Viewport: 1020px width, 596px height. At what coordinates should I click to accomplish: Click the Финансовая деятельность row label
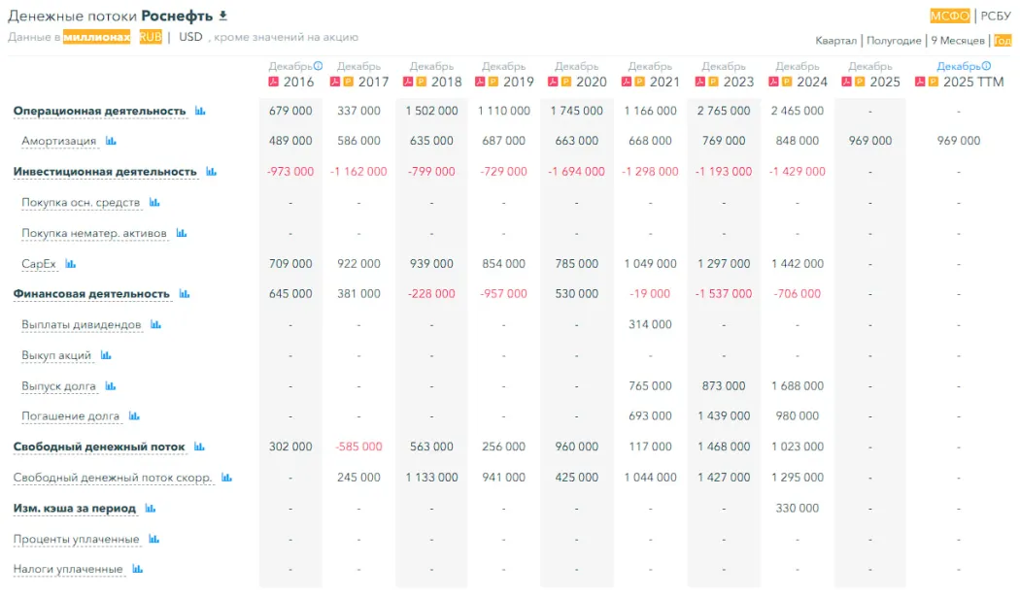point(91,294)
